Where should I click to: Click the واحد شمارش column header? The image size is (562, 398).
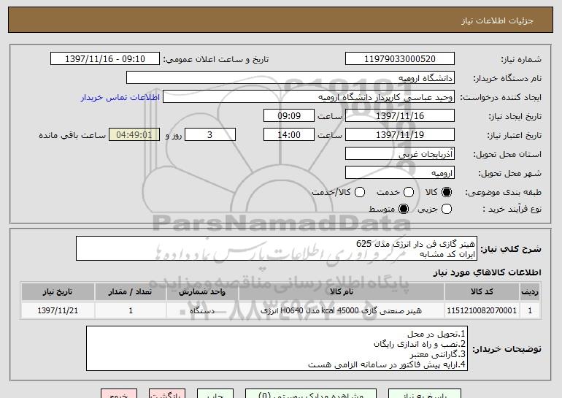point(202,292)
